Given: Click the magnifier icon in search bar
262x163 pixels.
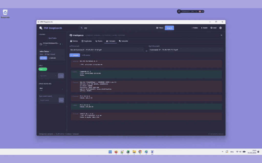Looking at the screenshot, I should pos(82,28).
